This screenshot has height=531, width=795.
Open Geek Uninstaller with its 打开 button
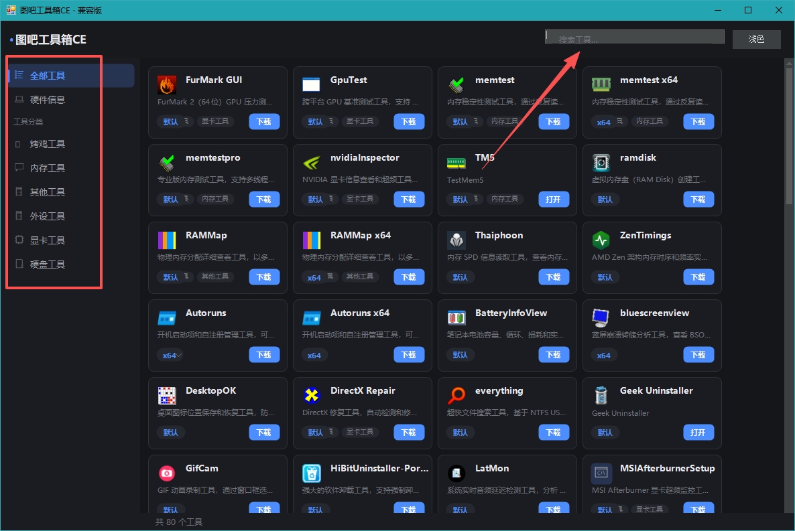[698, 432]
